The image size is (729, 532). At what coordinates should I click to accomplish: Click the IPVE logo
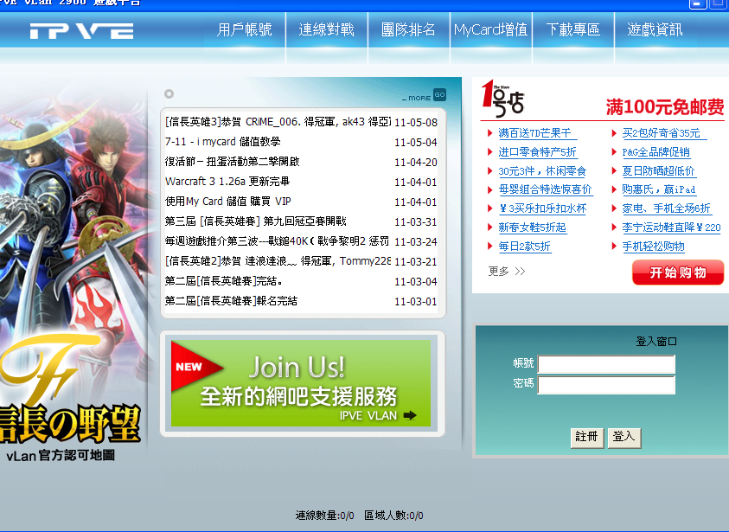(82, 30)
